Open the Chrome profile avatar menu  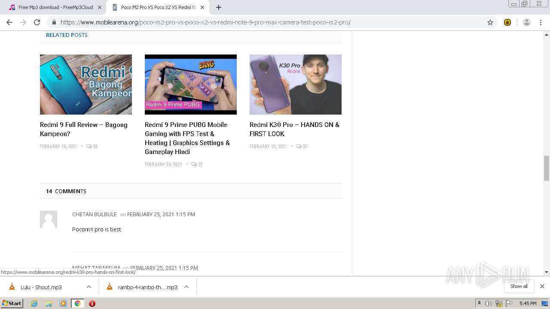526,22
